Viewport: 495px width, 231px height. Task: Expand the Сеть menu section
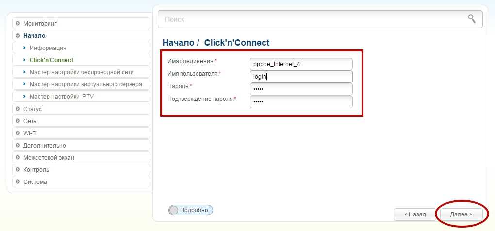(30, 121)
